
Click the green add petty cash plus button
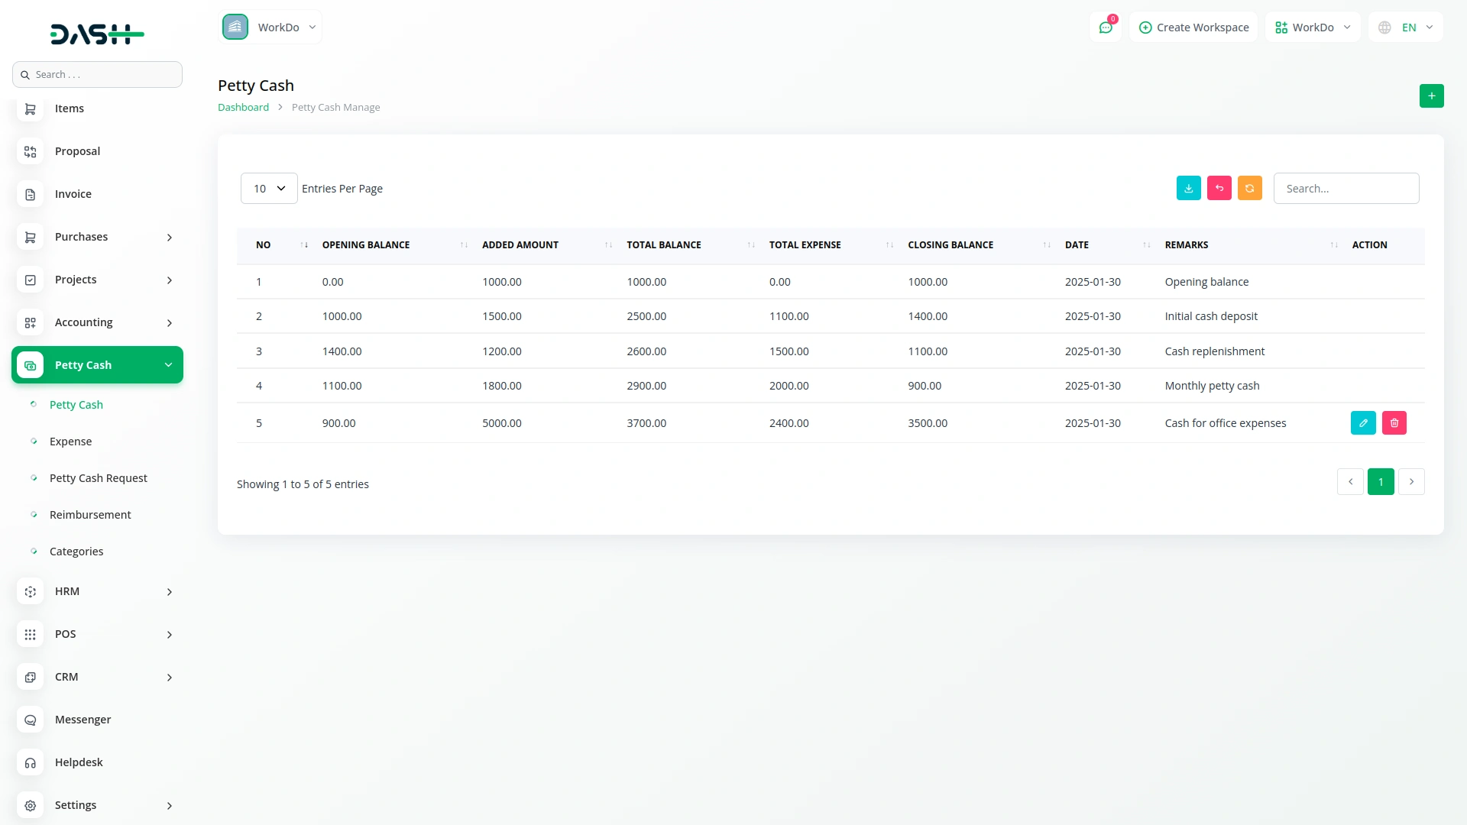(1431, 96)
